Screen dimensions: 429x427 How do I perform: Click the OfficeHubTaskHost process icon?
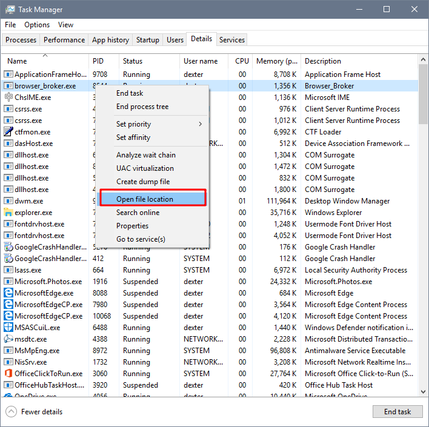click(8, 385)
